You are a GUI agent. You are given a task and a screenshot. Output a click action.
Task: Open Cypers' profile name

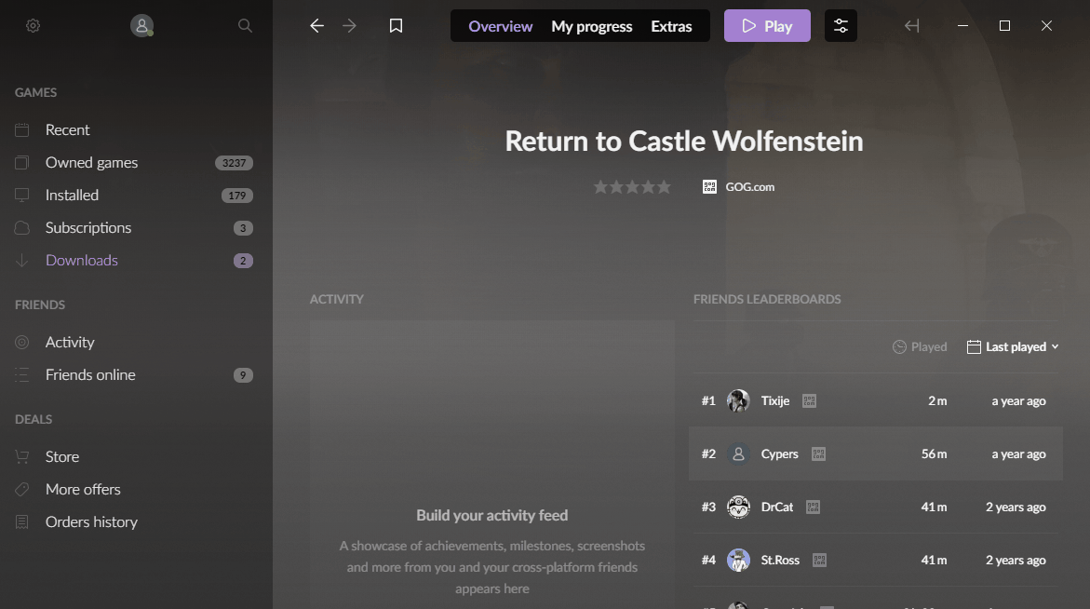point(779,454)
